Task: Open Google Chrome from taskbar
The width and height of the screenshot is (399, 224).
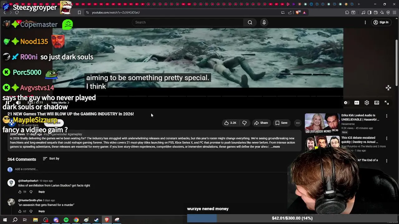Action: (76, 220)
